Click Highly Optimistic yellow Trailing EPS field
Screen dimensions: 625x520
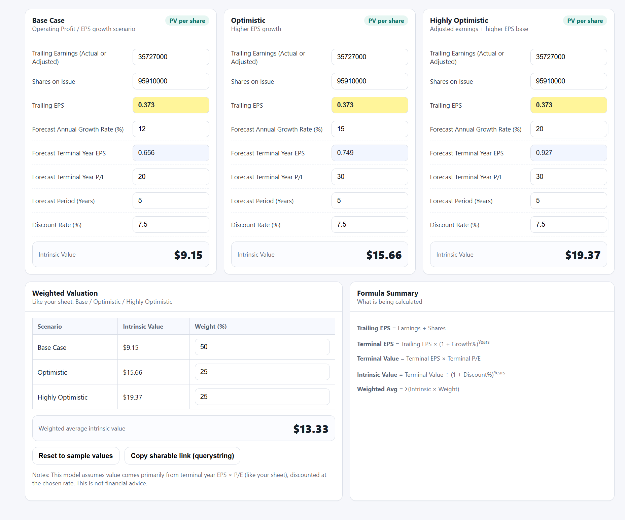click(x=568, y=105)
